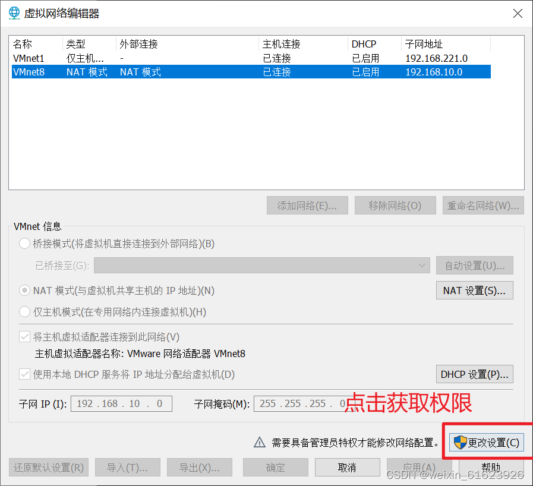
Task: Click the 子网地址 column header
Action: coord(446,44)
